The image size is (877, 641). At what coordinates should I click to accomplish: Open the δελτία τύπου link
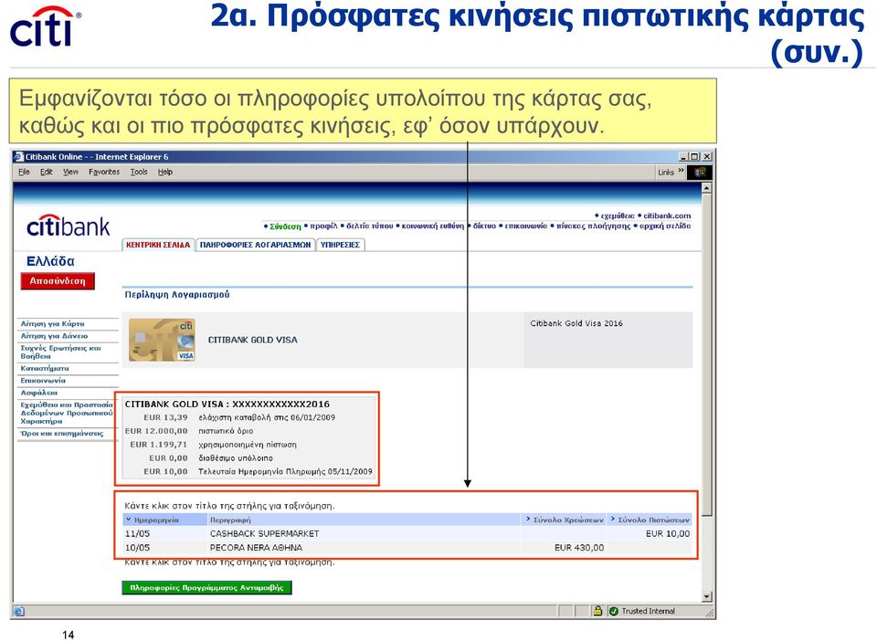click(370, 226)
